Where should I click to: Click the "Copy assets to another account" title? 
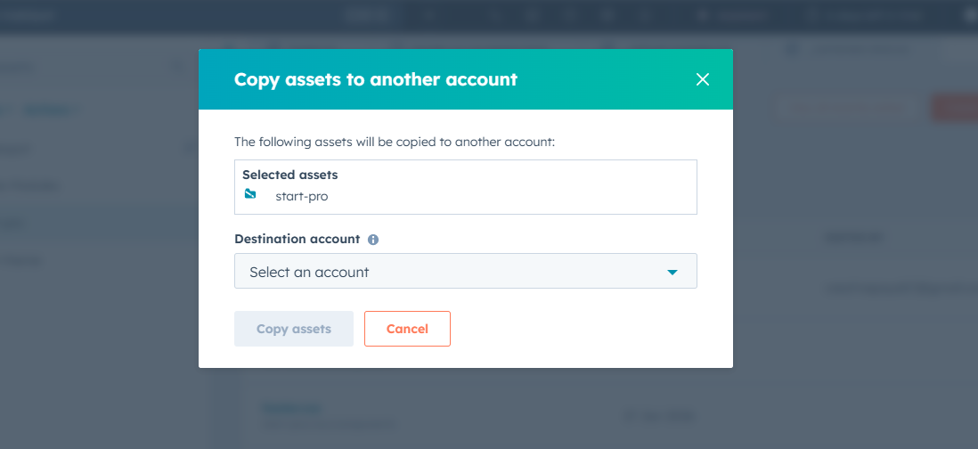[x=375, y=79]
